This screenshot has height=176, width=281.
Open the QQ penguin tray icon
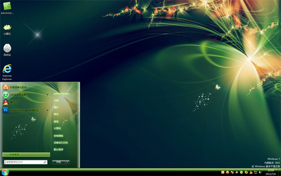pos(251,172)
